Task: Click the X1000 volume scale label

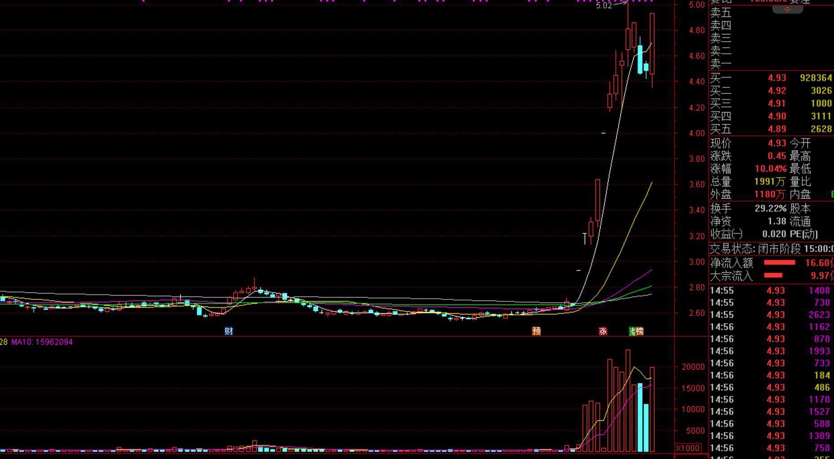Action: [688, 448]
